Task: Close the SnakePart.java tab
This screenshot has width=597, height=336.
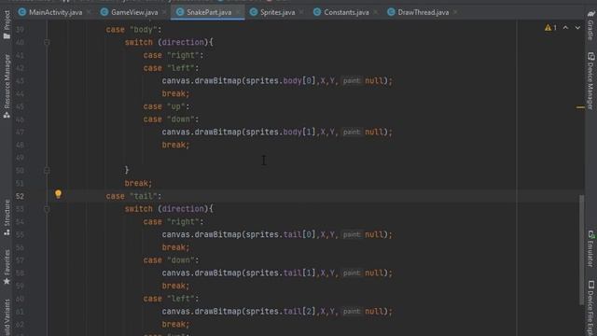Action: pos(238,12)
